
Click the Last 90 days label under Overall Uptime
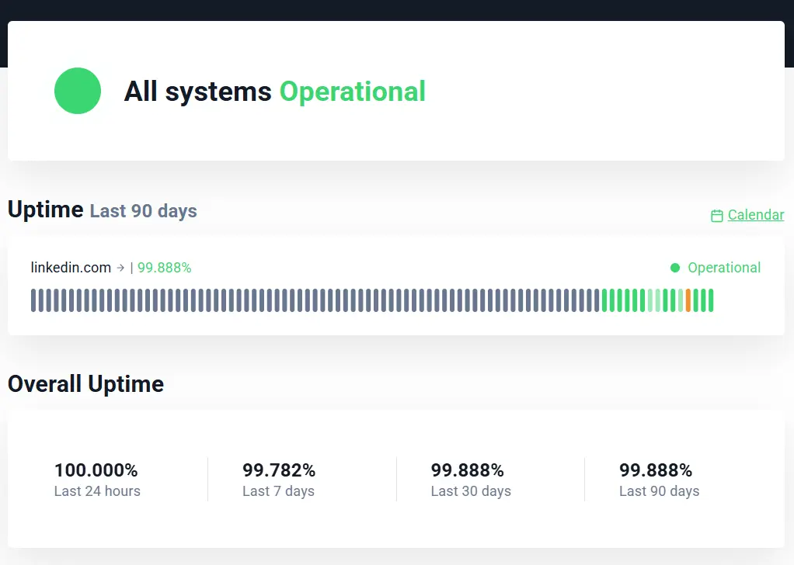pyautogui.click(x=660, y=491)
